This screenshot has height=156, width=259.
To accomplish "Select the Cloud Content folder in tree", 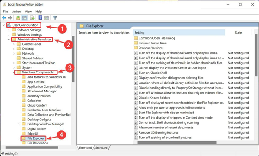I will pos(37,105).
